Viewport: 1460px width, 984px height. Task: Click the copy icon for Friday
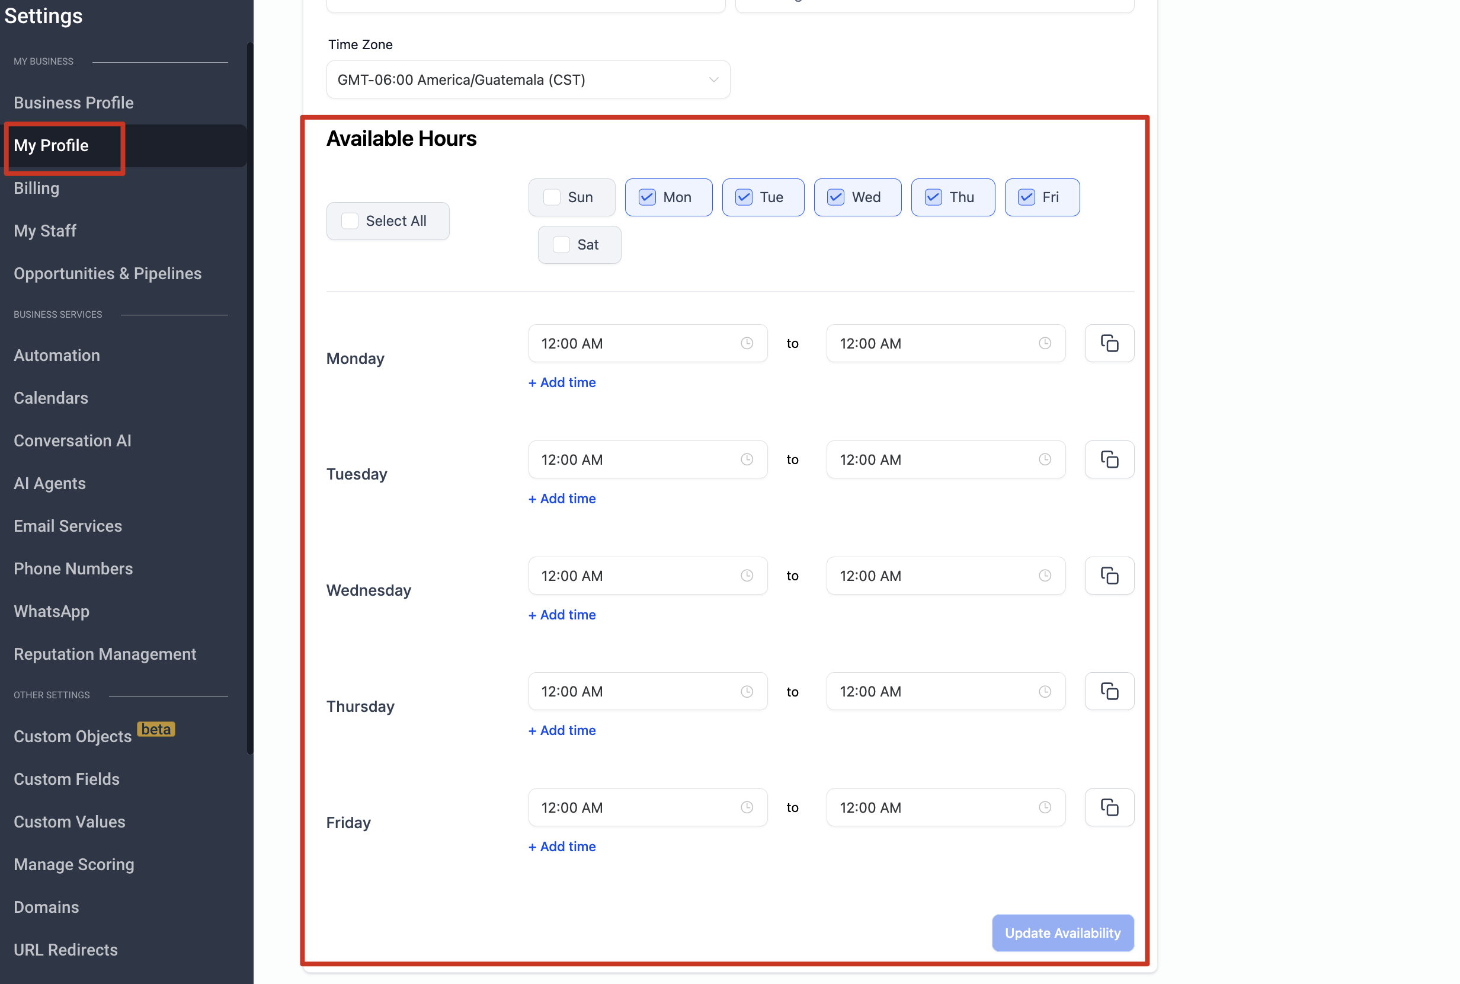(x=1109, y=807)
